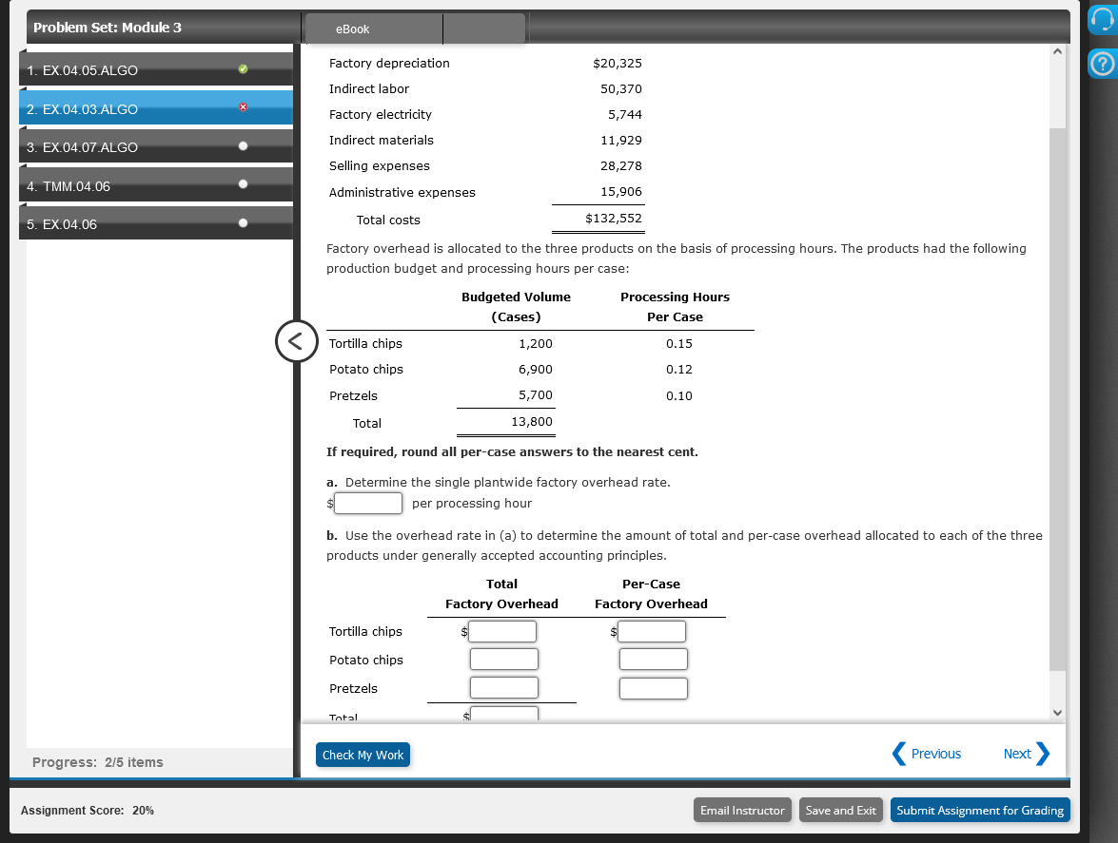Click the help question mark icon
This screenshot has width=1118, height=843.
coord(1103,64)
